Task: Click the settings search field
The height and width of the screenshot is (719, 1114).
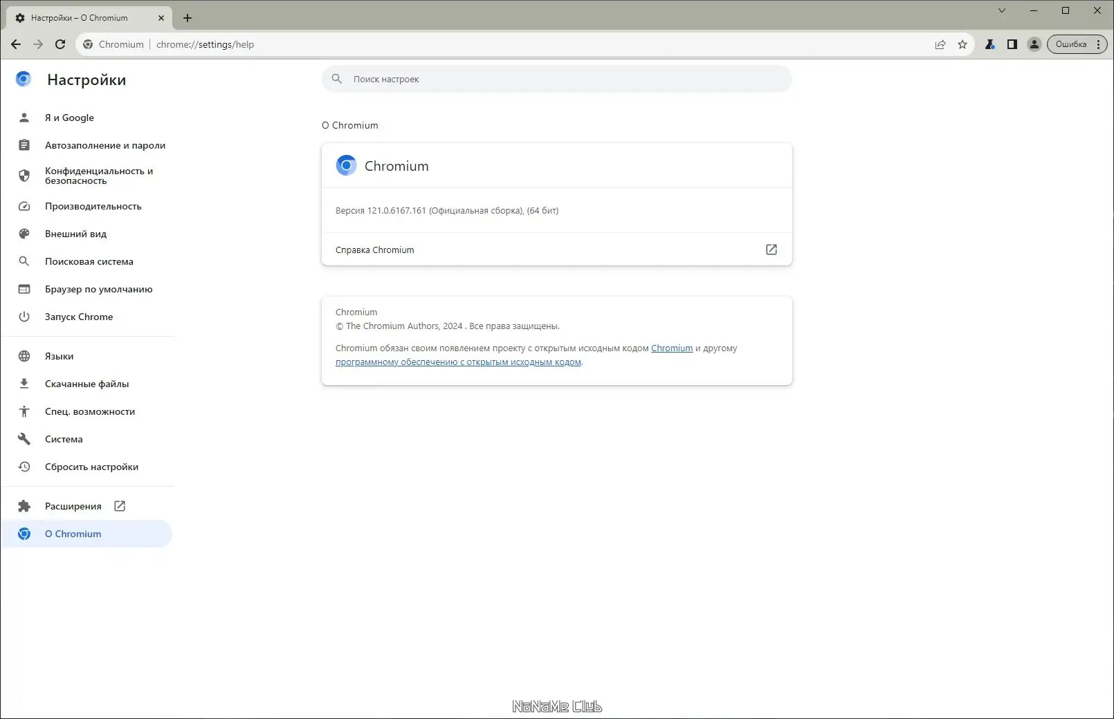Action: pyautogui.click(x=557, y=79)
